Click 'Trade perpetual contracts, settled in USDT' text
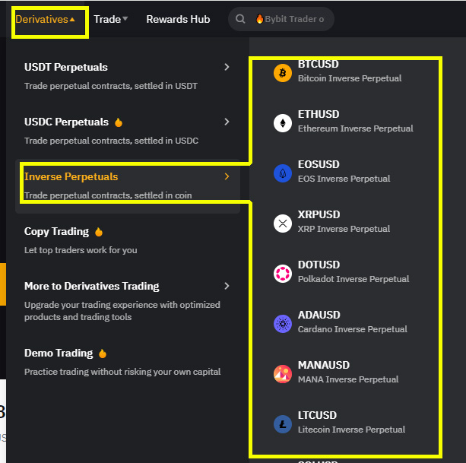The height and width of the screenshot is (463, 466). (x=111, y=86)
